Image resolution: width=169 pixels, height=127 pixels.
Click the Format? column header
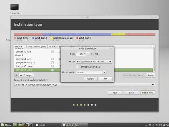[x=52, y=46]
